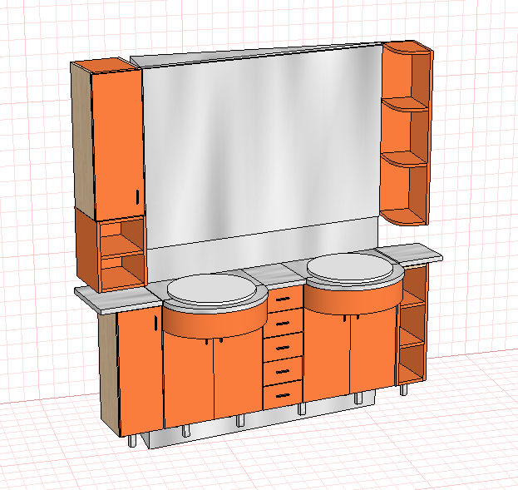Select the left round sink basin

[x=212, y=289]
